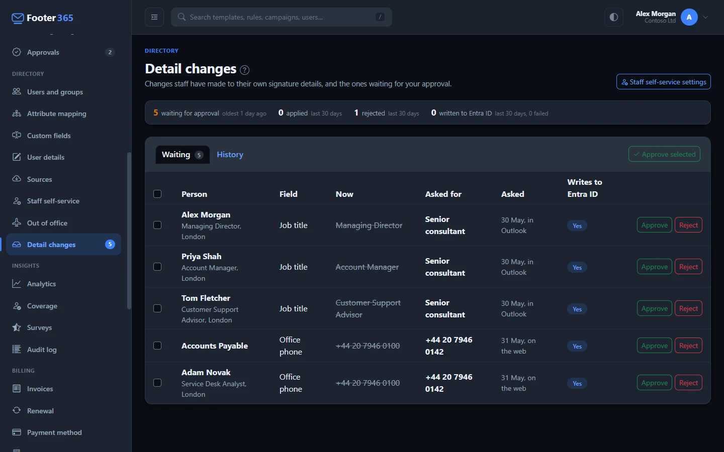Viewport: 724px width, 452px height.
Task: Reject Tom Fletcher's change request
Action: (688, 308)
